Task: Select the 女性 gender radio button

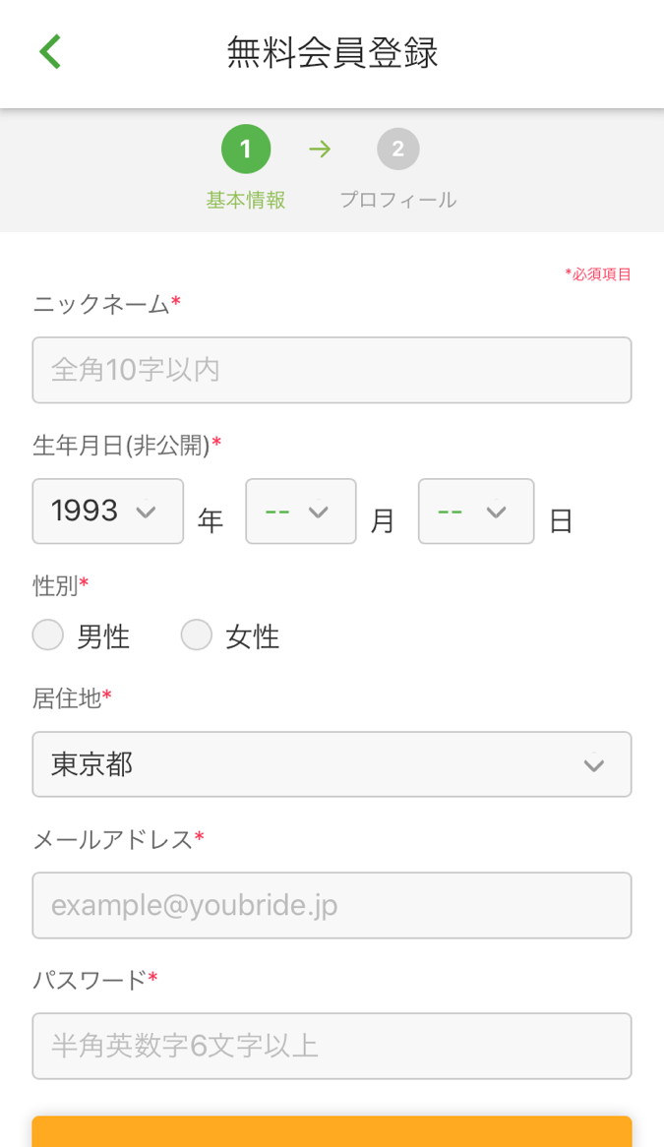Action: point(197,634)
